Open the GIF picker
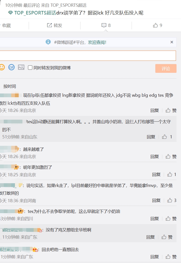This screenshot has width=181, height=263. coord(11,67)
